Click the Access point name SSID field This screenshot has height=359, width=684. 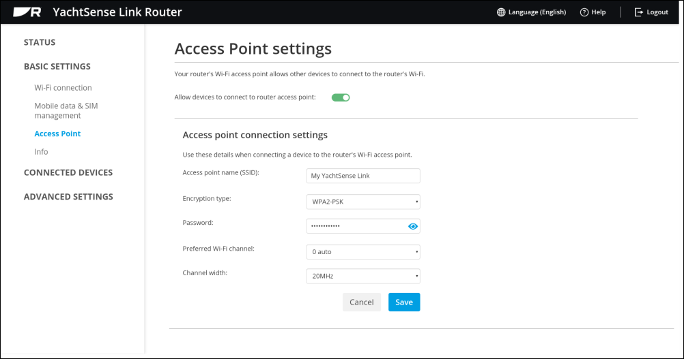click(x=363, y=176)
